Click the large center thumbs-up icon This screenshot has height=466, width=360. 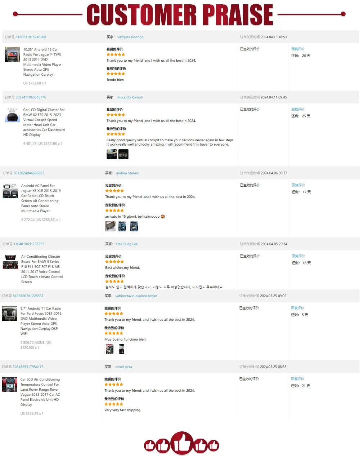click(x=182, y=443)
